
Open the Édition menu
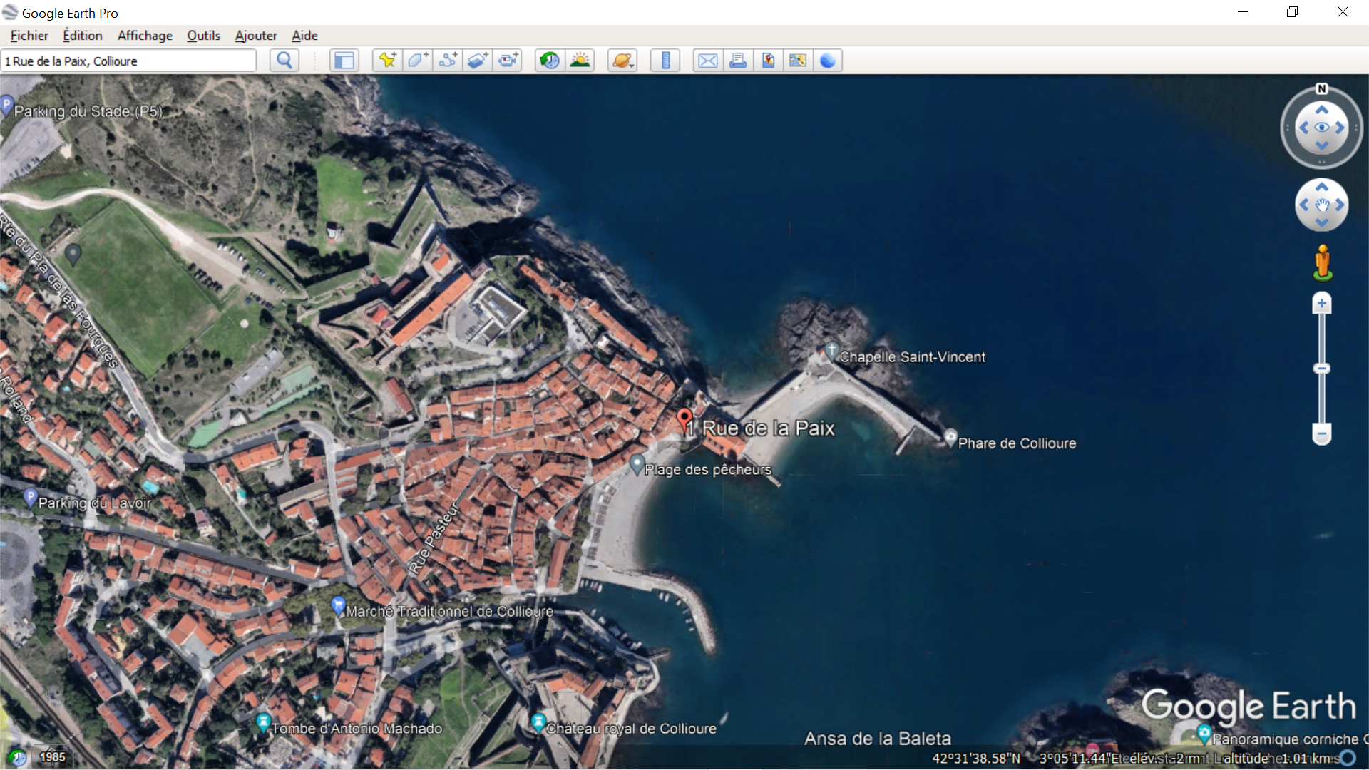tap(83, 36)
